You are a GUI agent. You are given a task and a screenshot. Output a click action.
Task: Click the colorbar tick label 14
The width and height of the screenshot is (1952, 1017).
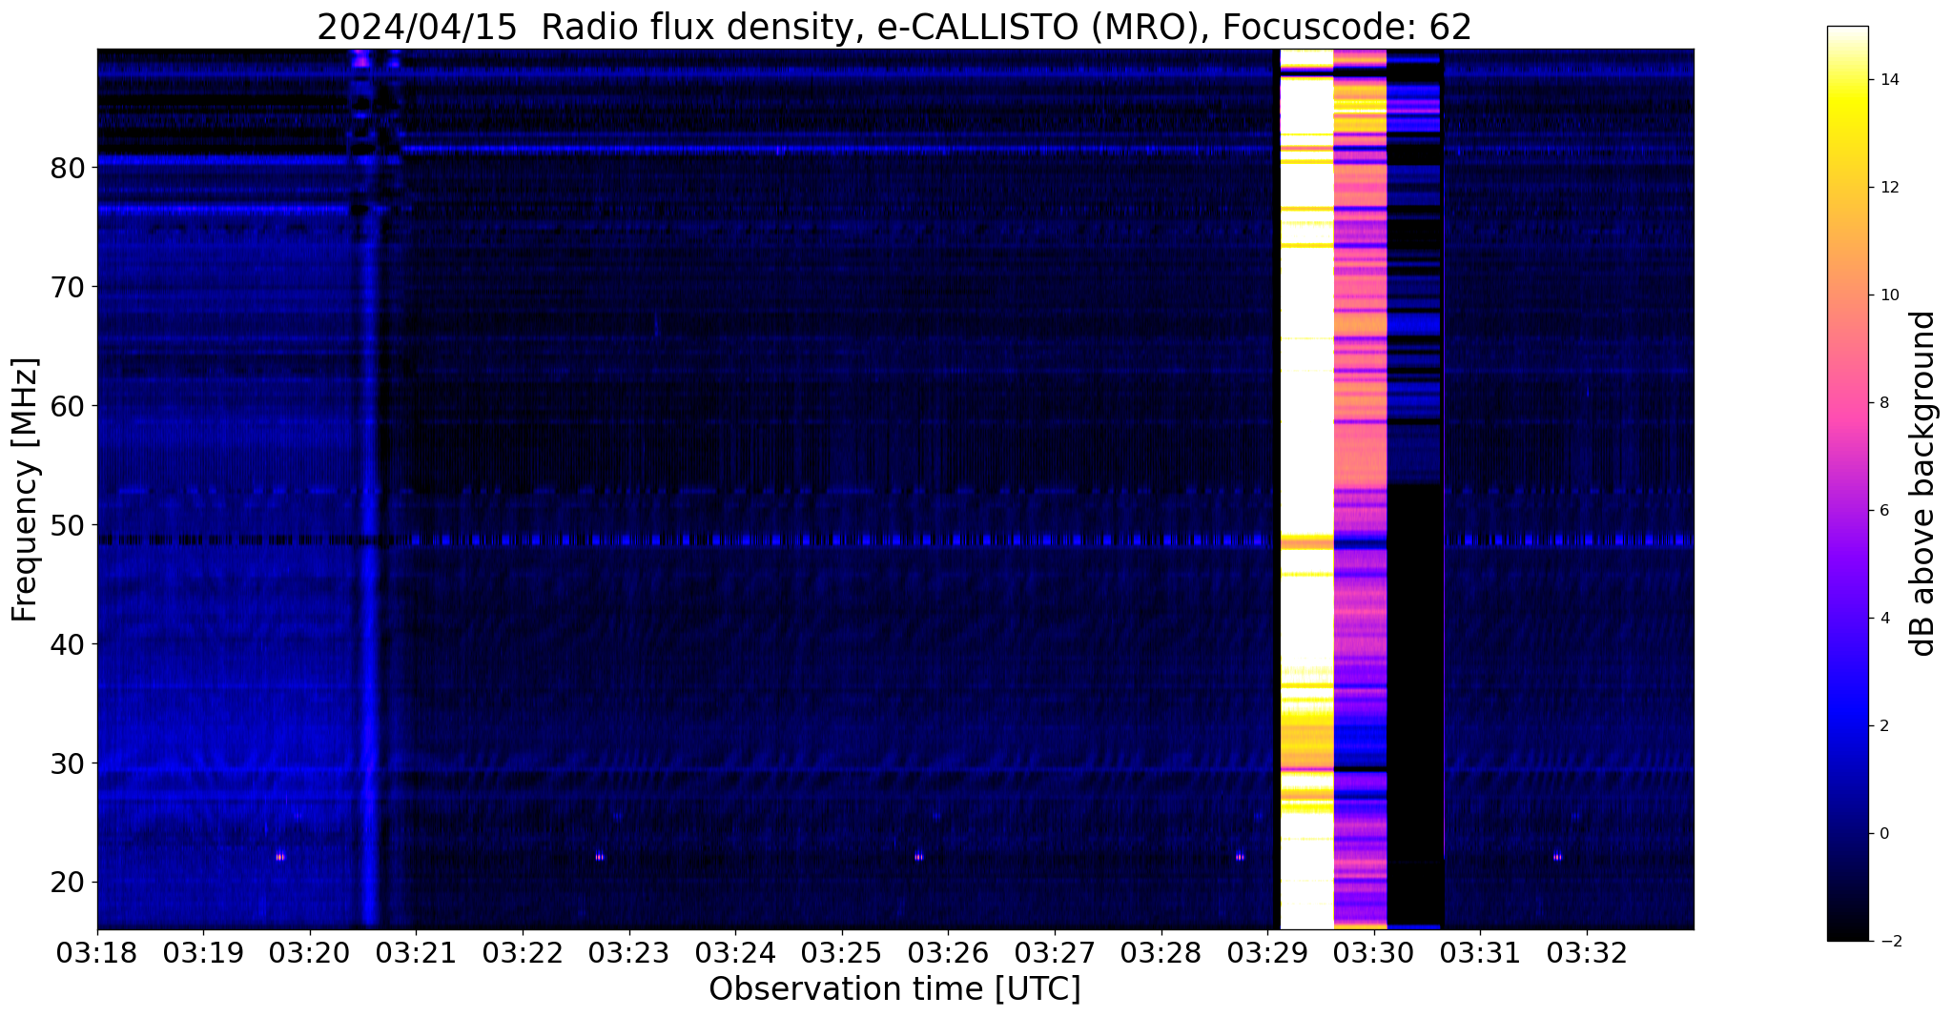coord(1888,80)
